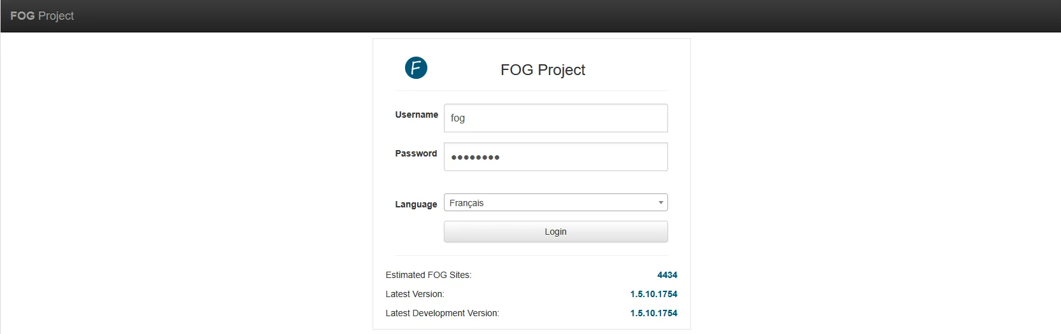
Task: Open the FOG Project navbar brand link
Action: (42, 16)
